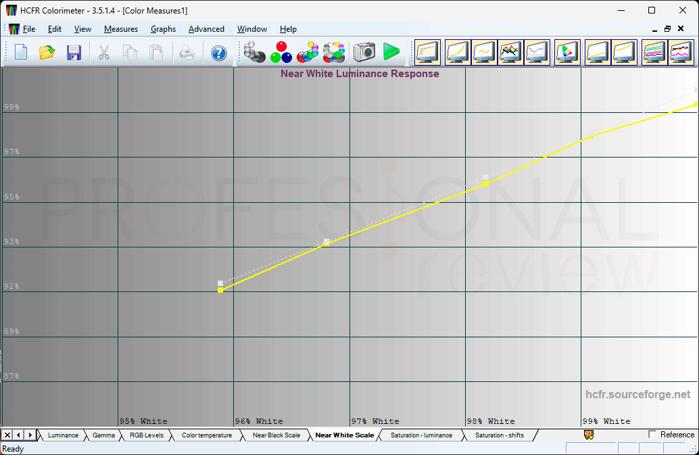
Task: Click the Near White Luminance Response title
Action: pyautogui.click(x=360, y=74)
